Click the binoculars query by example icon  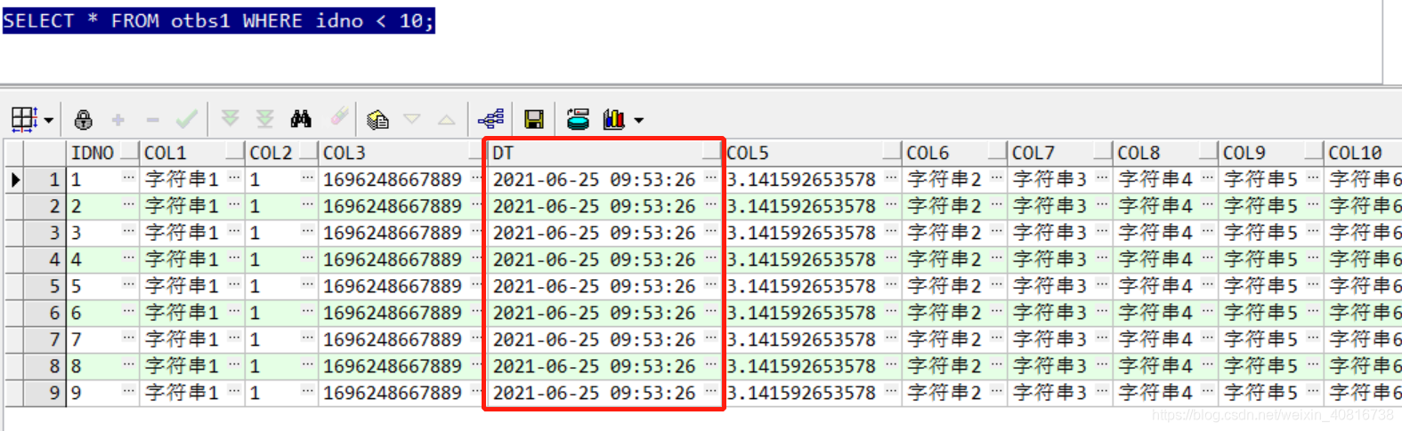pyautogui.click(x=301, y=119)
